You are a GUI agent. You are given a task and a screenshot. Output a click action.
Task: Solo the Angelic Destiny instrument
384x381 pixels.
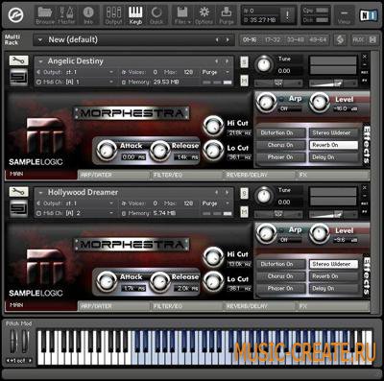click(x=244, y=62)
